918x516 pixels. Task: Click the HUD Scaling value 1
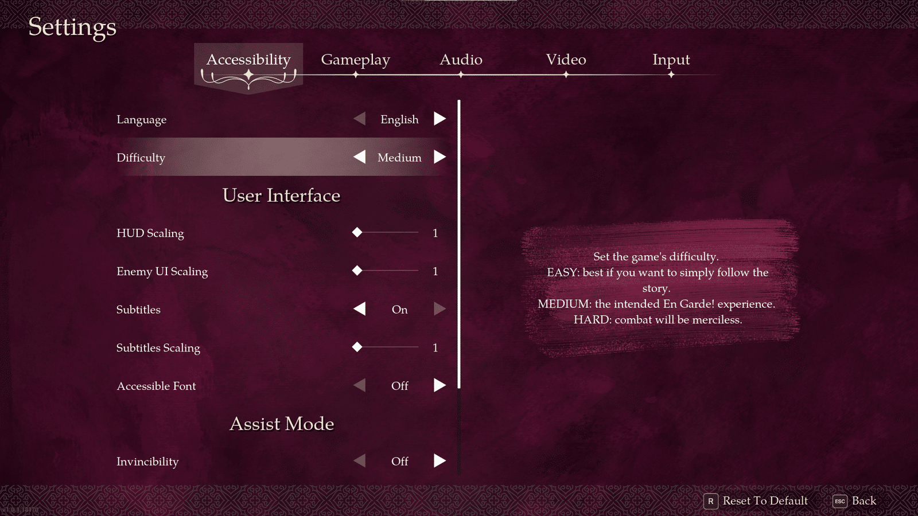pyautogui.click(x=435, y=233)
